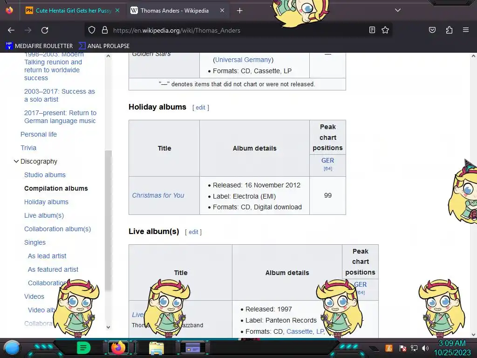The height and width of the screenshot is (358, 477).
Task: Go to Personal life in contents
Action: click(39, 134)
